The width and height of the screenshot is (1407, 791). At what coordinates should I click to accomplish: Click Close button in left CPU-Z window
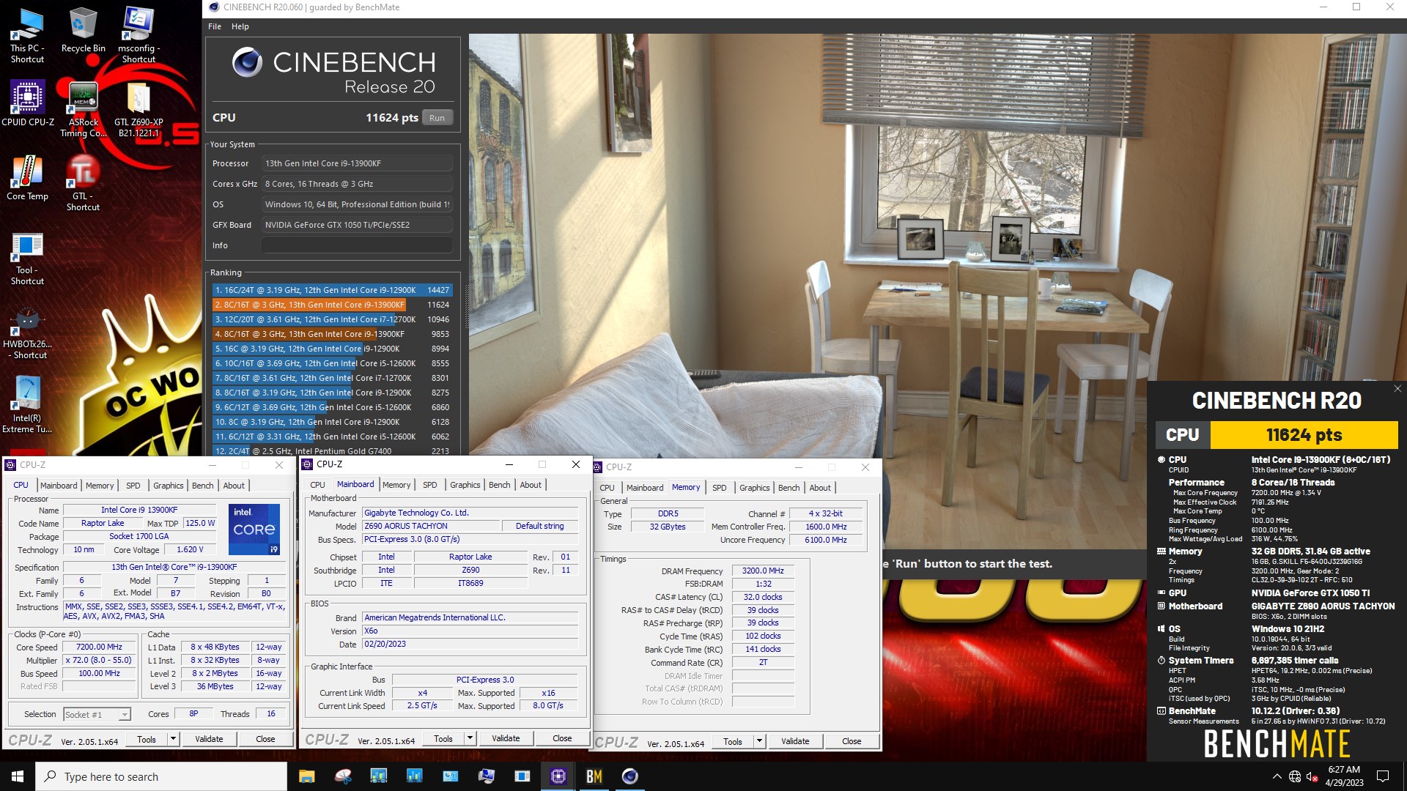265,739
